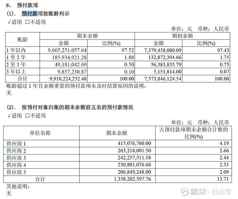Click amount 9,665,251,057.64
This screenshot has width=238, height=199.
pyautogui.click(x=67, y=50)
